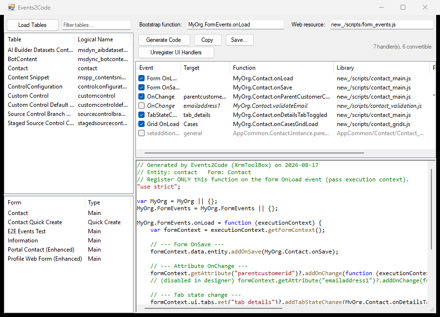
Task: Enable the emailaddress1 OnChange checkbox
Action: click(141, 106)
